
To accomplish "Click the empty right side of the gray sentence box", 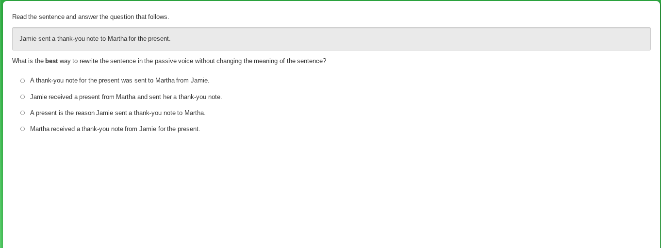I will (x=437, y=39).
